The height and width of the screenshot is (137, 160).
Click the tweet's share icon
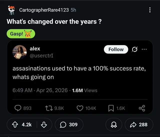pyautogui.click(x=141, y=108)
